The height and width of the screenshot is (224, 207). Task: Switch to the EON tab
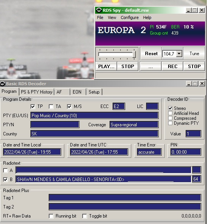[x=78, y=92]
